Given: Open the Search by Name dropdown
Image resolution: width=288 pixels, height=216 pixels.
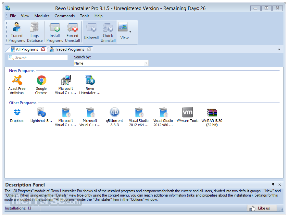Looking at the screenshot, I should (x=146, y=63).
